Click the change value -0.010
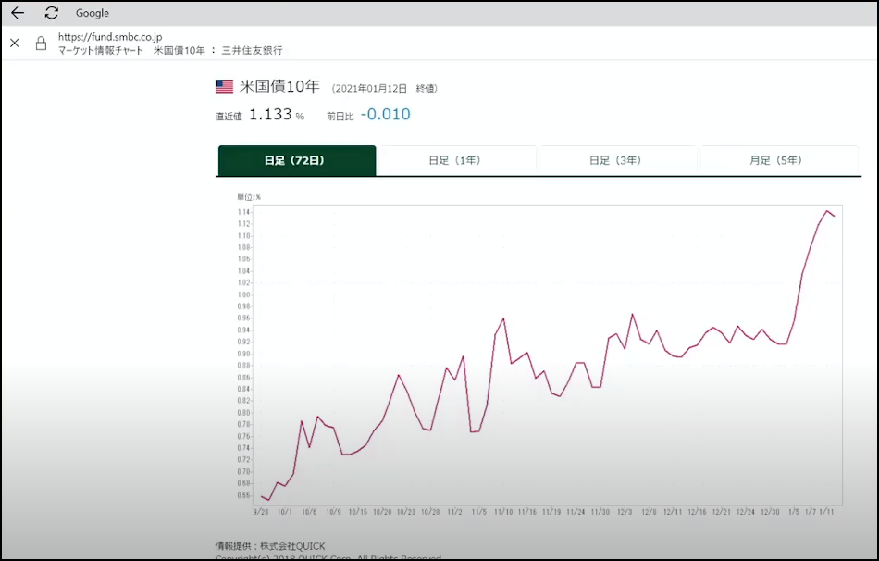The width and height of the screenshot is (879, 561). click(386, 115)
